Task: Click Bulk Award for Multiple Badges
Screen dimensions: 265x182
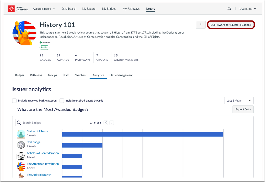Action: 231,25
